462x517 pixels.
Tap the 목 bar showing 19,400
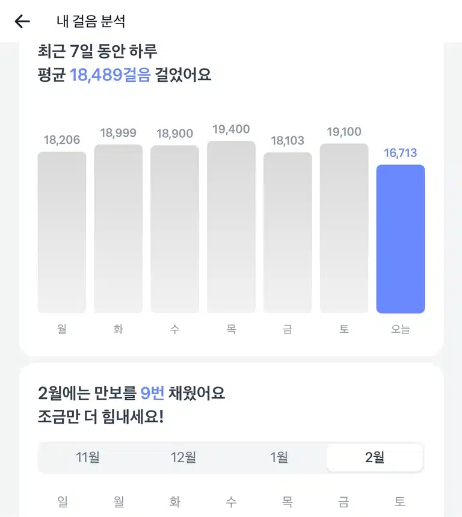(x=232, y=227)
